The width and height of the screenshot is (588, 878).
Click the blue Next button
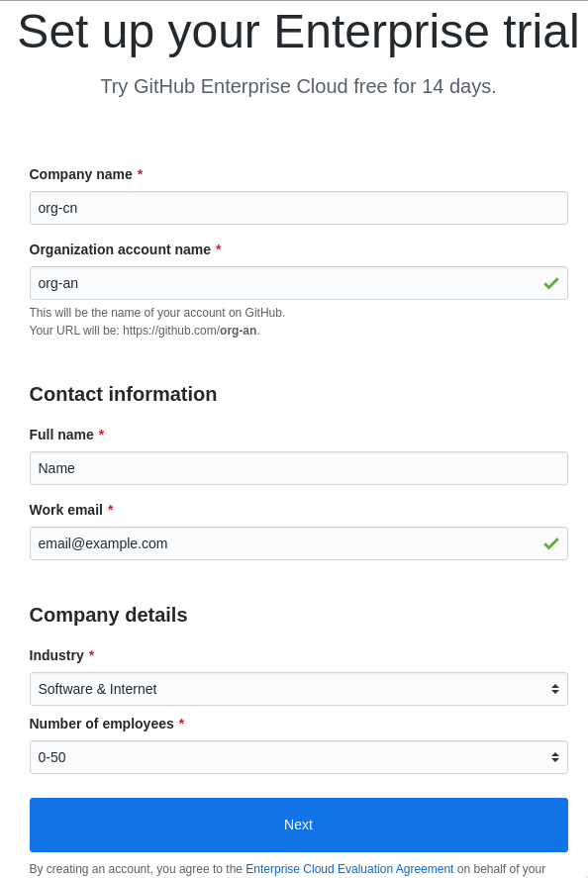click(299, 825)
